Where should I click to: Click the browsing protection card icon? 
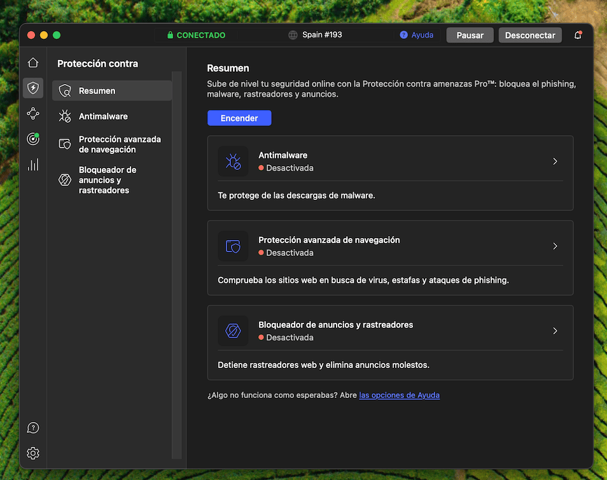(233, 246)
